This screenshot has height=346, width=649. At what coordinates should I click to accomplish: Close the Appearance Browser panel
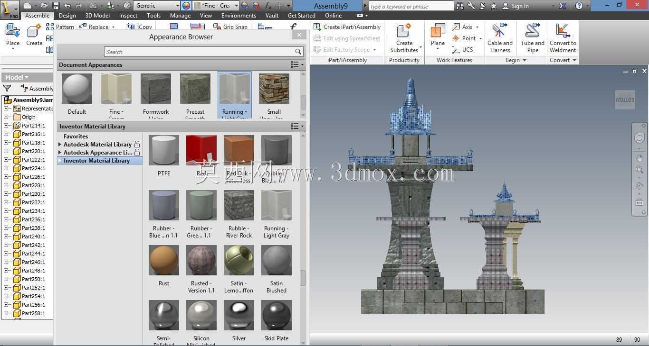click(299, 35)
